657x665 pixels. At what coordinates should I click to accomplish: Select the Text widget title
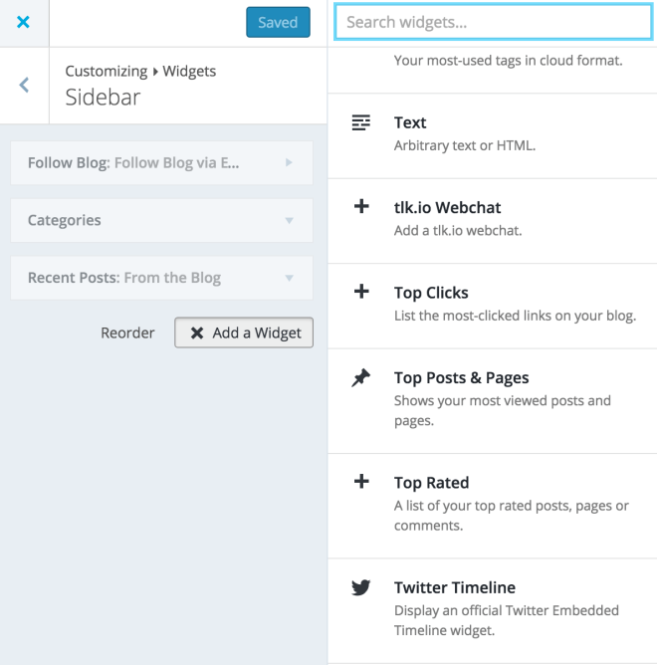tap(410, 122)
